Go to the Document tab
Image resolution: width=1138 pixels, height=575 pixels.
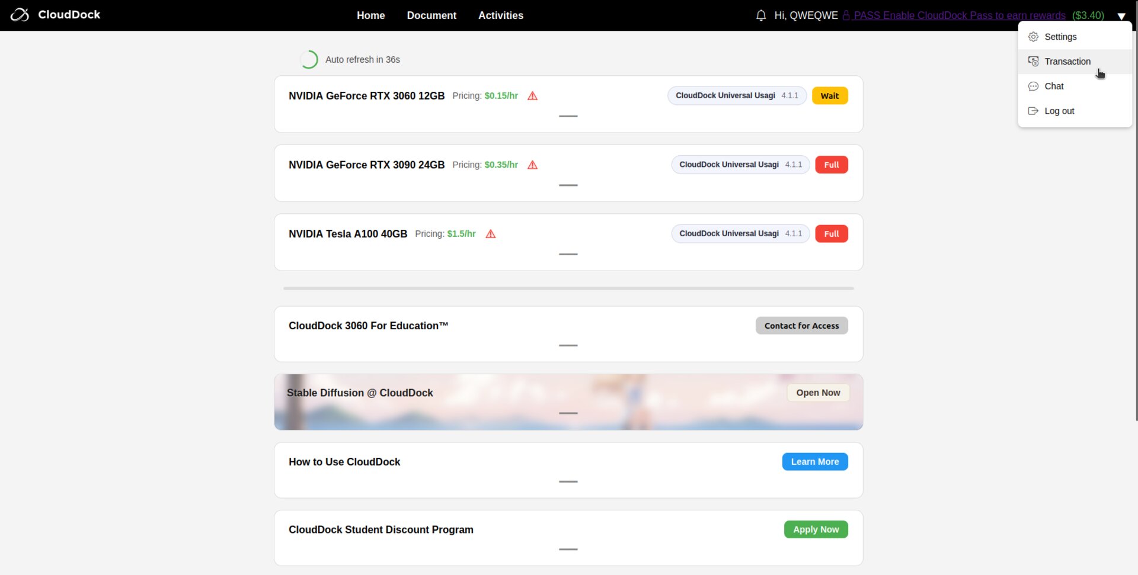point(431,15)
